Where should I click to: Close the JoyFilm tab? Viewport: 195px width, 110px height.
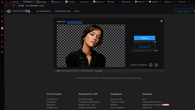pos(161,2)
